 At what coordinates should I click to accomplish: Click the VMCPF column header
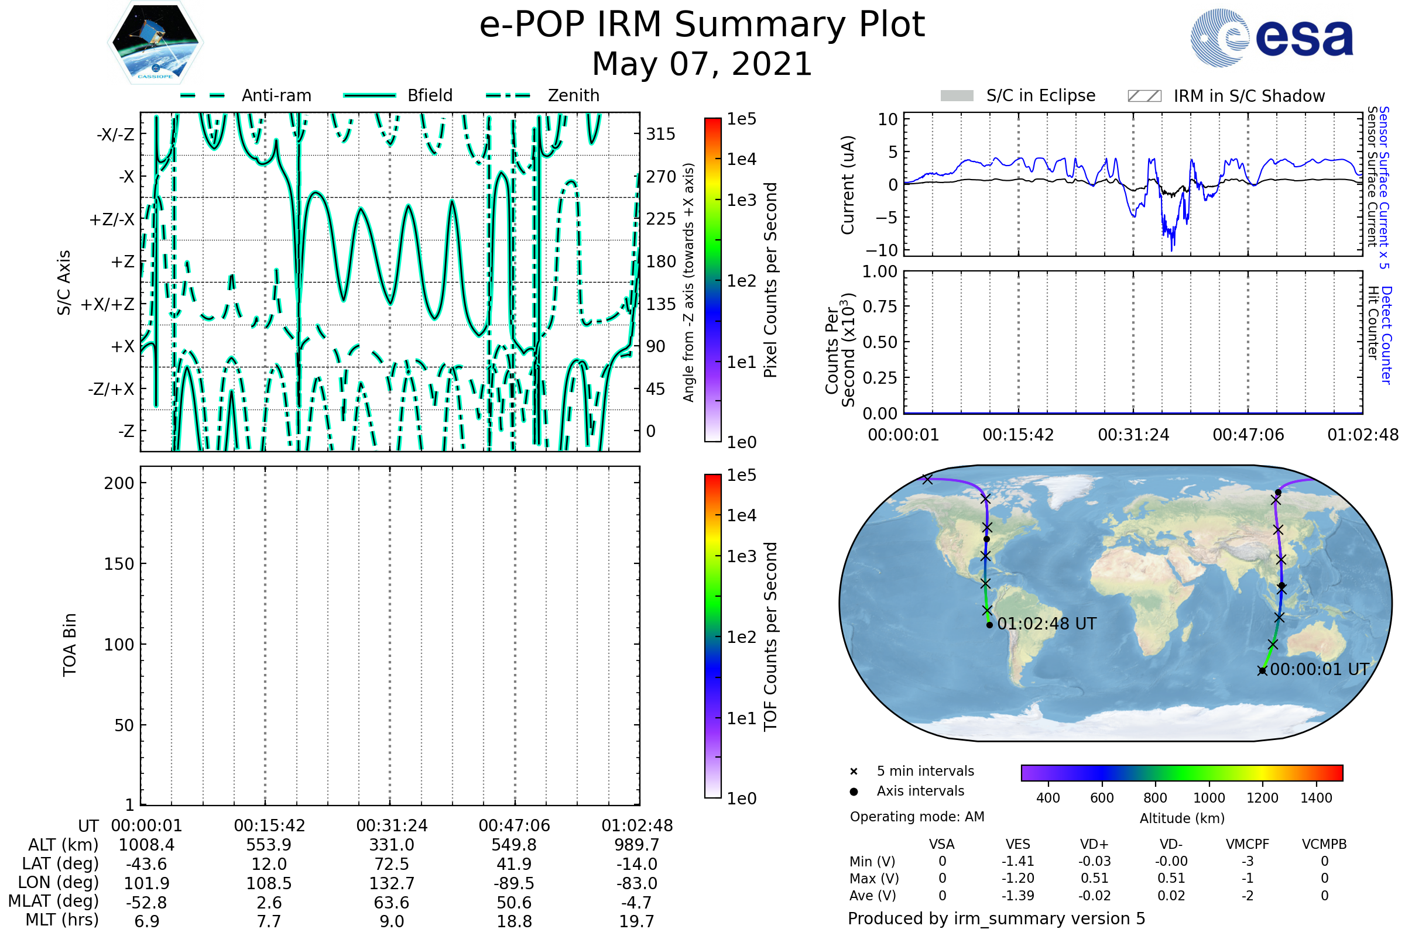(1248, 844)
